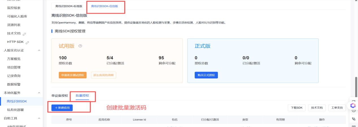Click the 延长应用有效期 button
Image resolution: width=358 pixels, height=127 pixels.
click(x=103, y=75)
